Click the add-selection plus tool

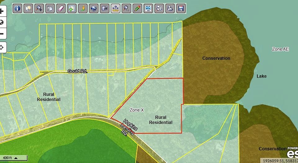[x=72, y=8]
